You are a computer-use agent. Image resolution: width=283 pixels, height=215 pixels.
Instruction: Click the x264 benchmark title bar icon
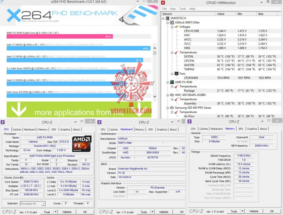pyautogui.click(x=2, y=2)
